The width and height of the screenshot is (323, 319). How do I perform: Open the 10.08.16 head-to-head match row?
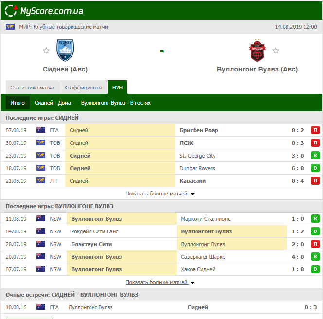[x=161, y=307]
